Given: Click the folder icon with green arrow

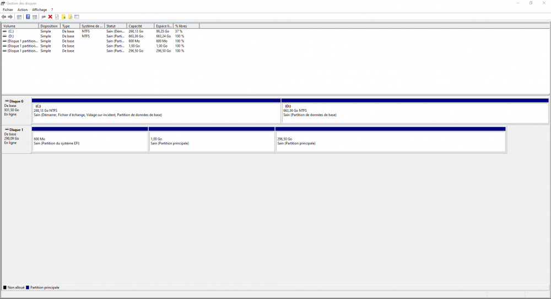Looking at the screenshot, I should [x=63, y=17].
